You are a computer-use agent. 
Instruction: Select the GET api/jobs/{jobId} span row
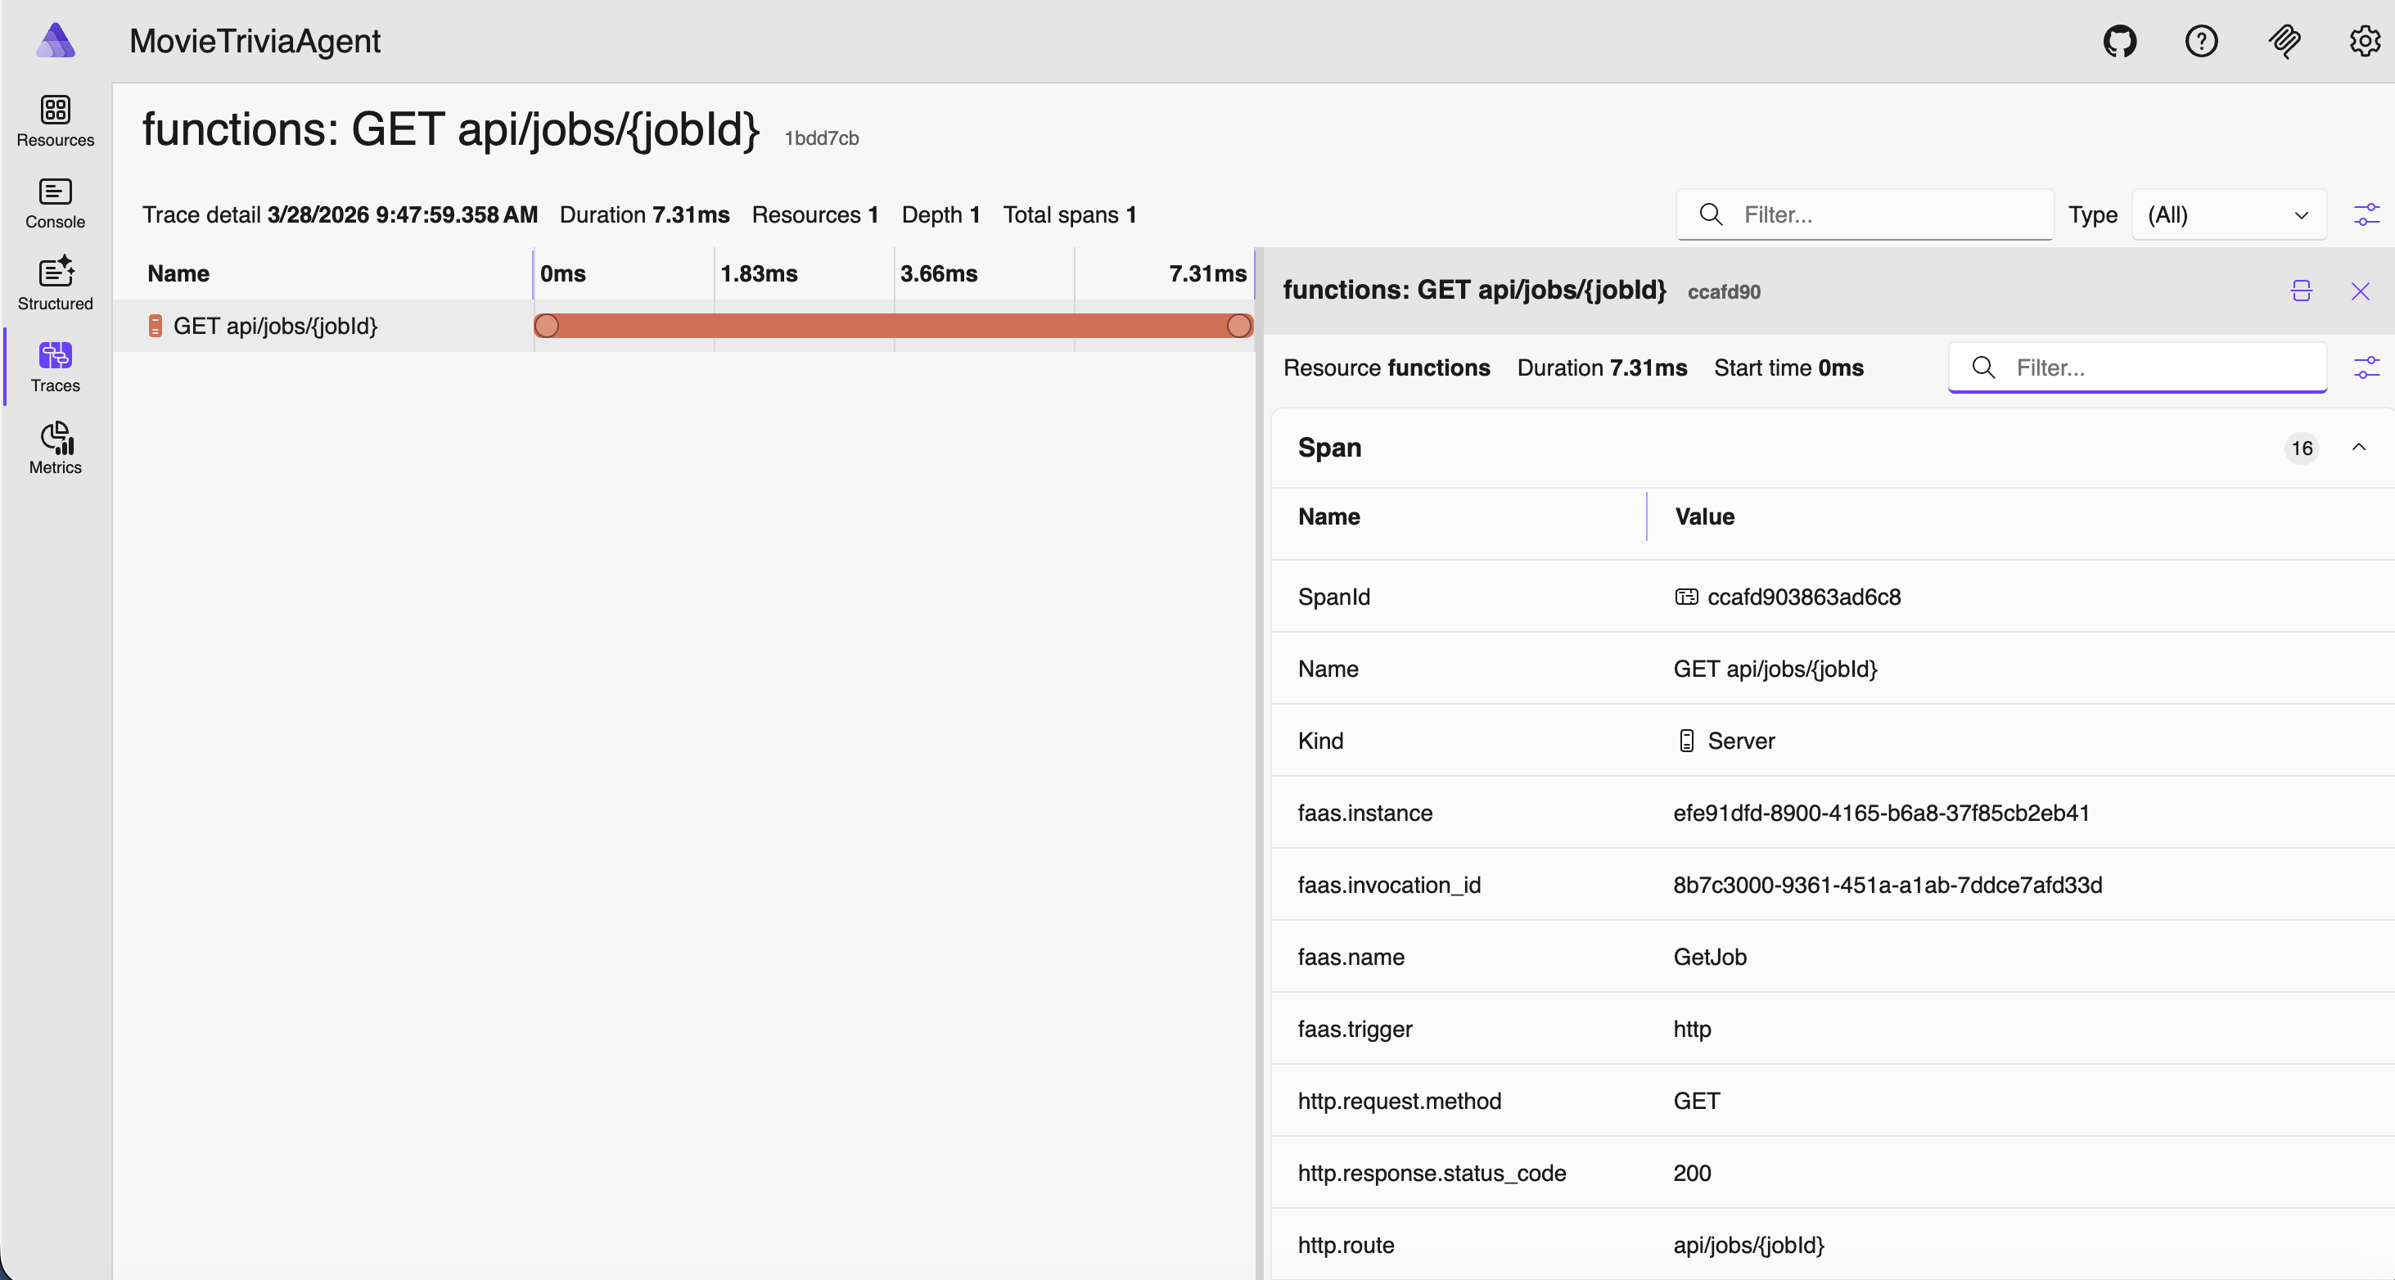point(275,327)
